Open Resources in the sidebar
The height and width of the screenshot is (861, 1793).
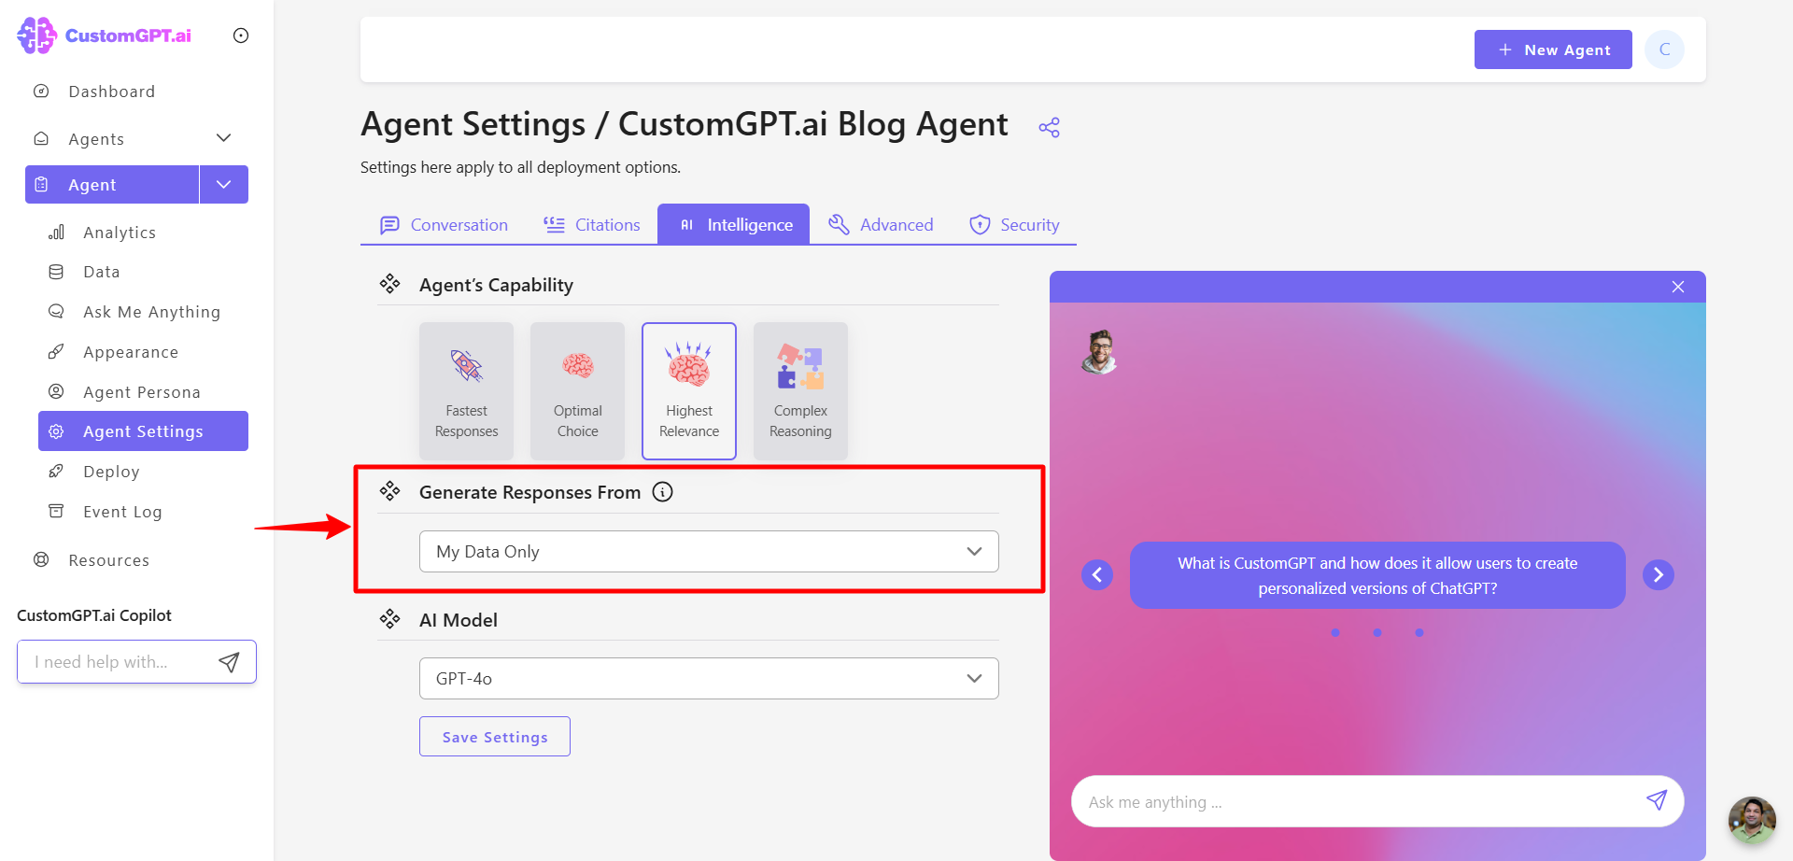[108, 560]
